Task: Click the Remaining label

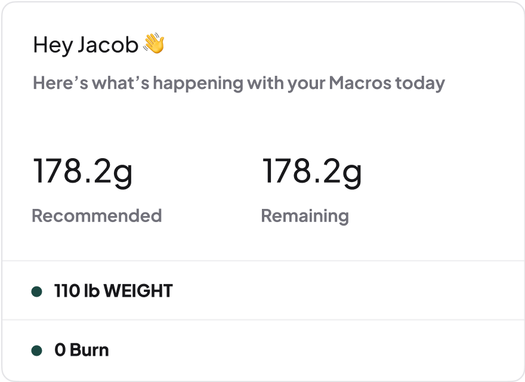Action: [305, 215]
